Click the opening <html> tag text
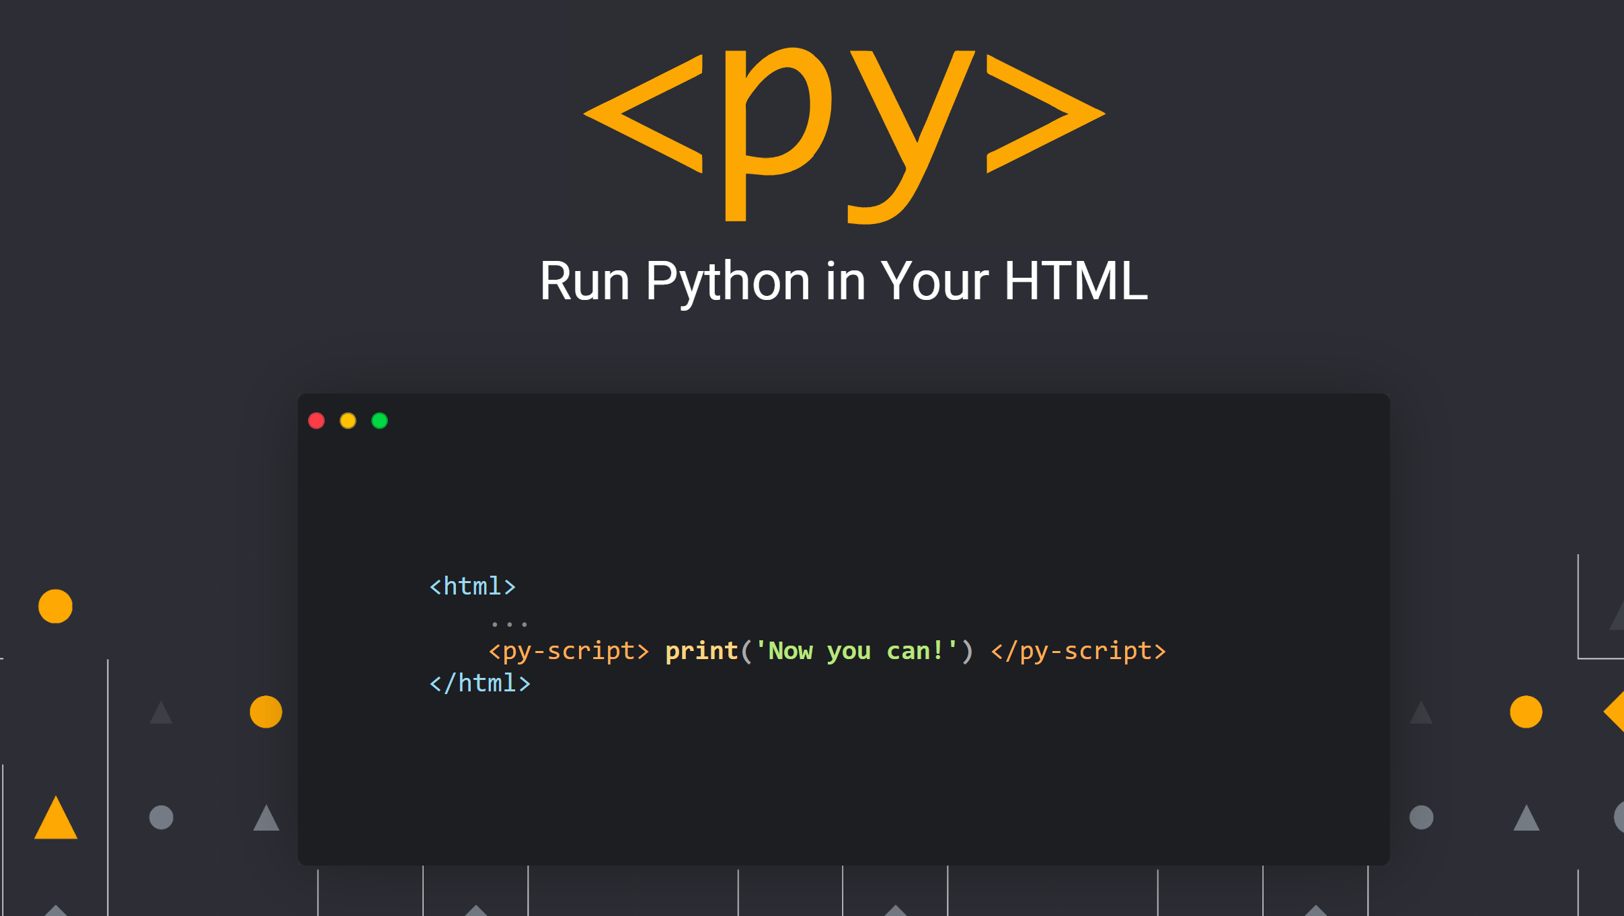 click(473, 586)
